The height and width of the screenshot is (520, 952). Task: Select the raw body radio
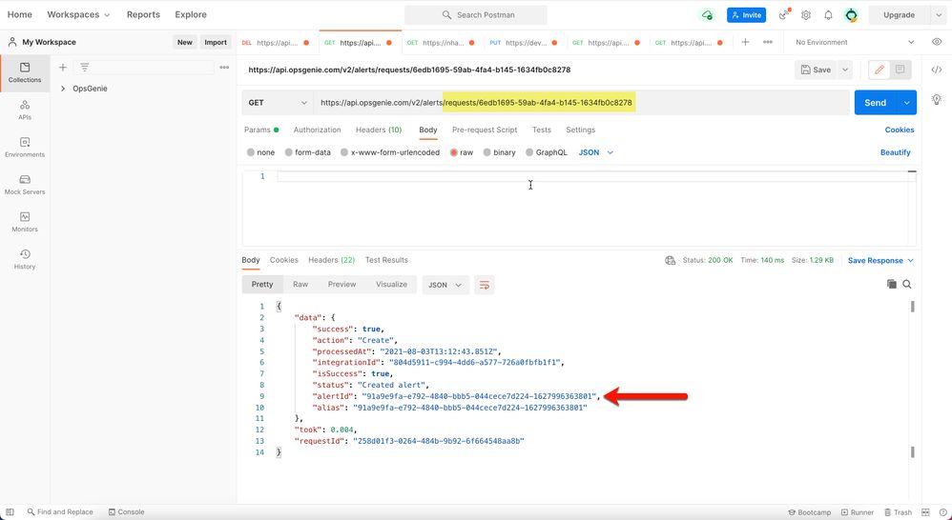[x=453, y=152]
